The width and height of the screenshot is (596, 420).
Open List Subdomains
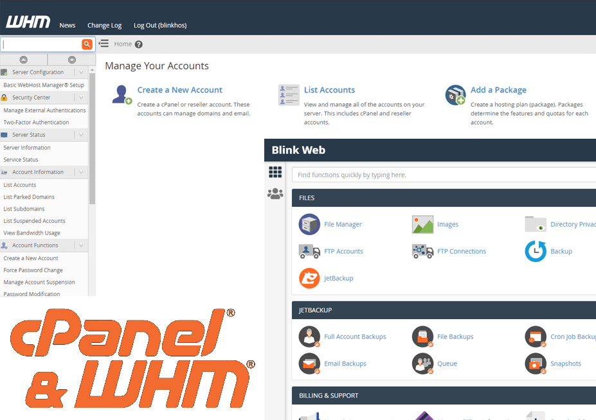[24, 209]
